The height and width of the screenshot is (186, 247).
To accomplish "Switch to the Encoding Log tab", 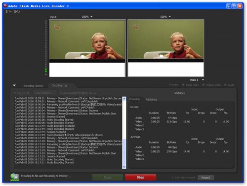I will 59,85.
